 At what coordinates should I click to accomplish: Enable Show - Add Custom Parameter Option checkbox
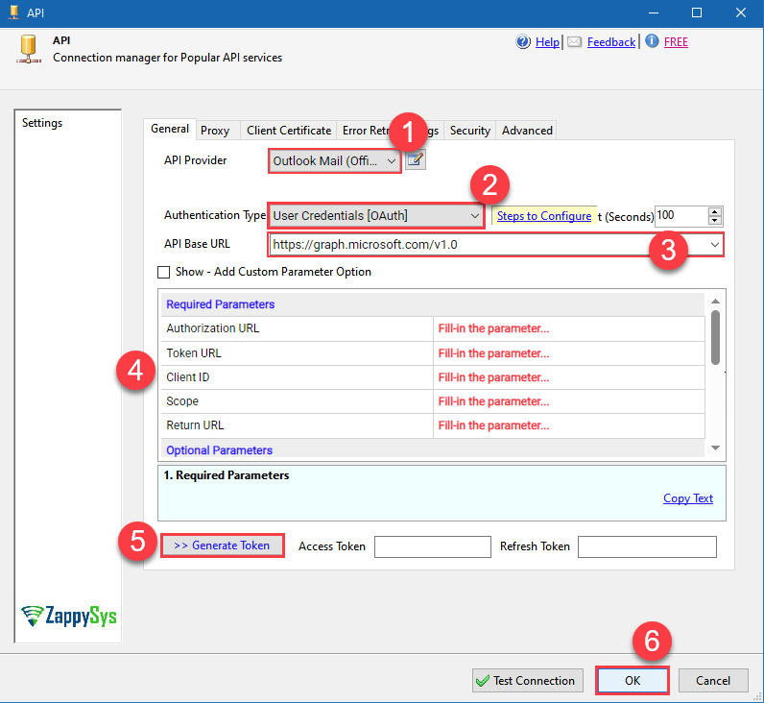tap(164, 272)
